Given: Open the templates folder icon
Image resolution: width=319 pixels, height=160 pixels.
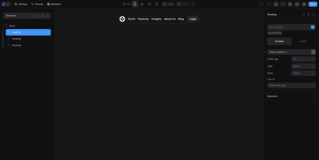Looking at the screenshot, I should [x=290, y=4].
